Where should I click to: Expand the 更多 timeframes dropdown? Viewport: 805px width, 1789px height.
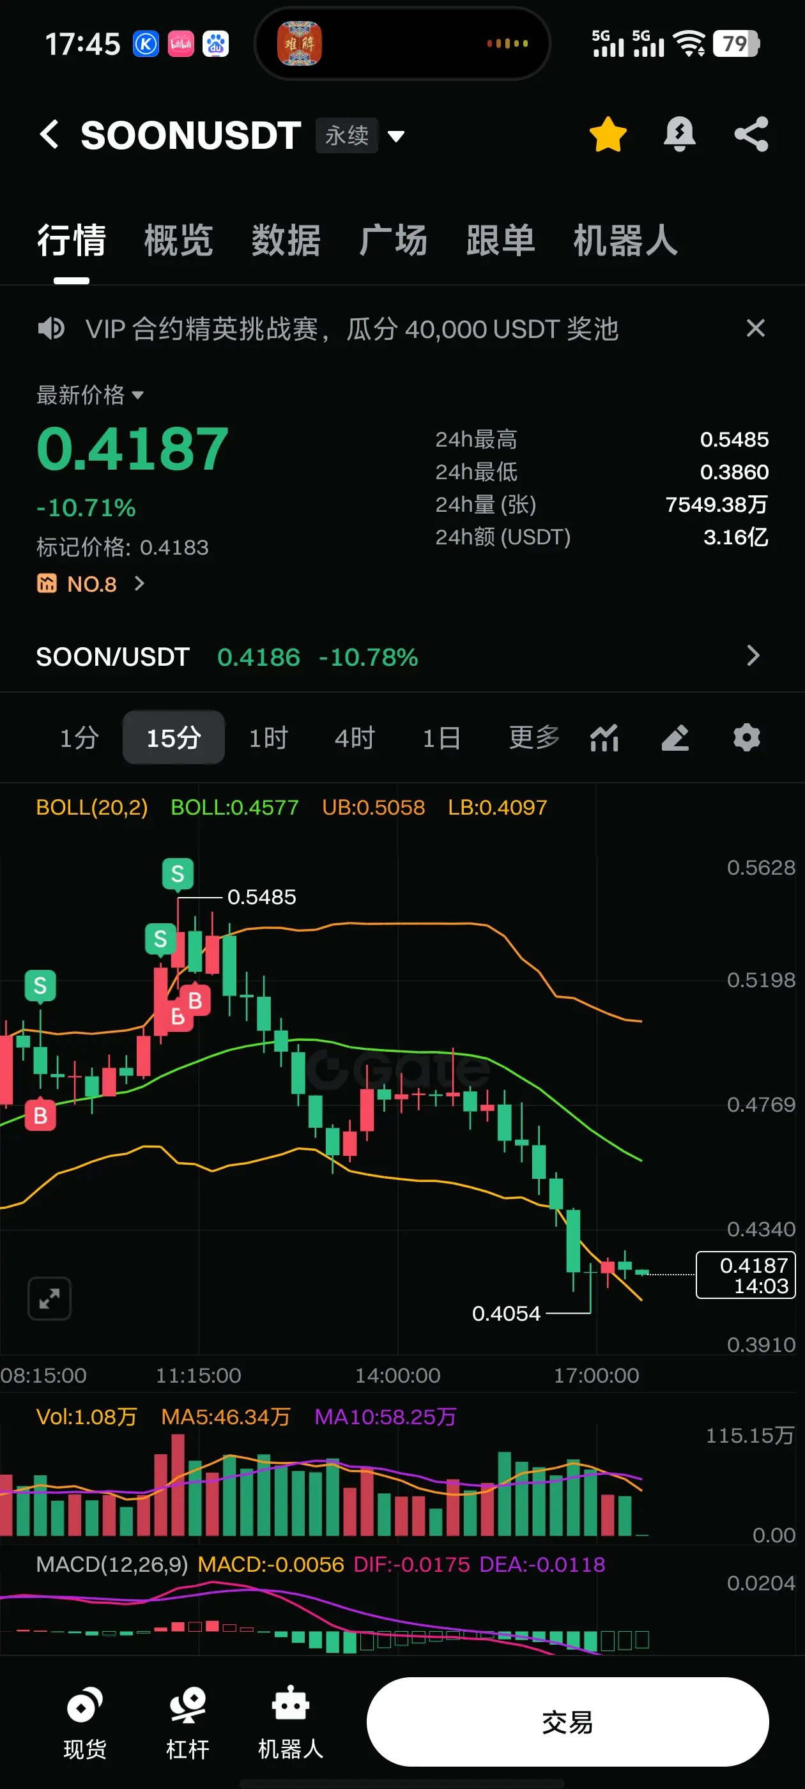534,737
